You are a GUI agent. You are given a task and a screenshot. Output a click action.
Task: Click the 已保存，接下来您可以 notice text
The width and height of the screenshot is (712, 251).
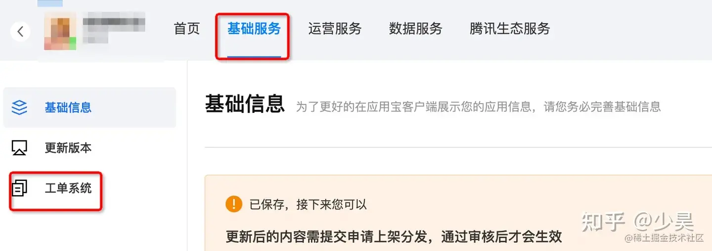tap(308, 204)
